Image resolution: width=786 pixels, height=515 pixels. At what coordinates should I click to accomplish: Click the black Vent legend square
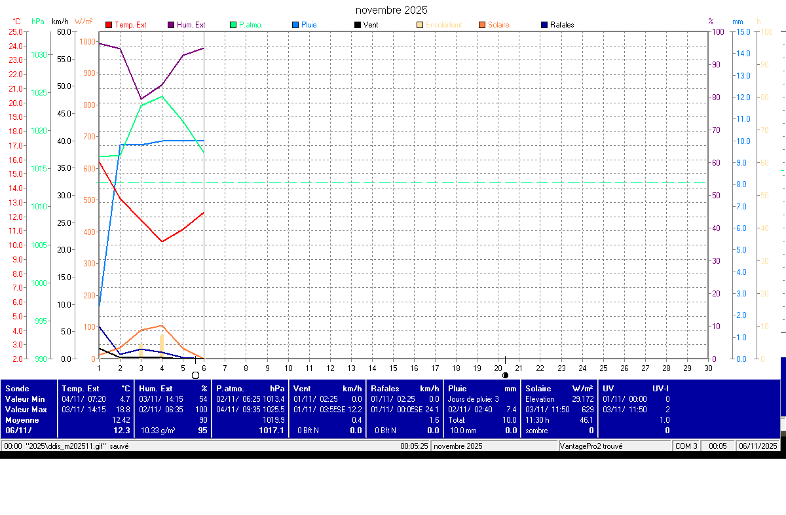(x=357, y=25)
